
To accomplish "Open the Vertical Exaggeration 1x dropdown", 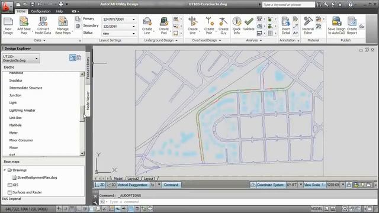I will point(159,185).
